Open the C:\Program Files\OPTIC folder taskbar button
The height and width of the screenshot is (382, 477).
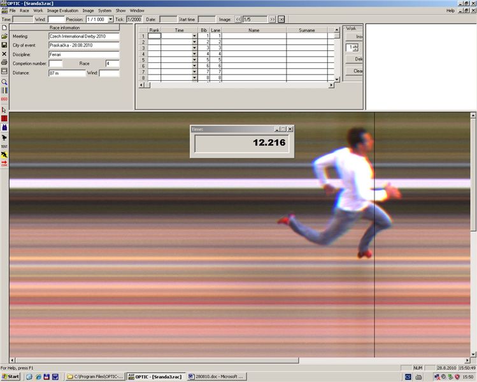95,376
